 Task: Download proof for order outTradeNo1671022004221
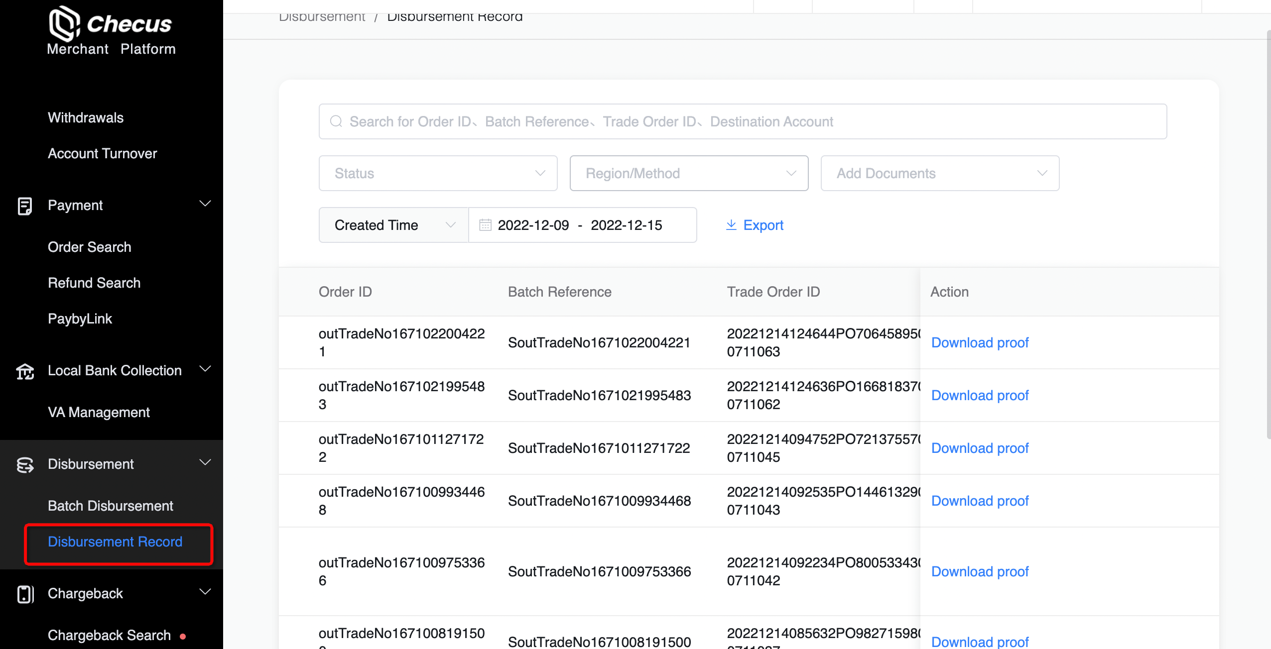pyautogui.click(x=980, y=342)
